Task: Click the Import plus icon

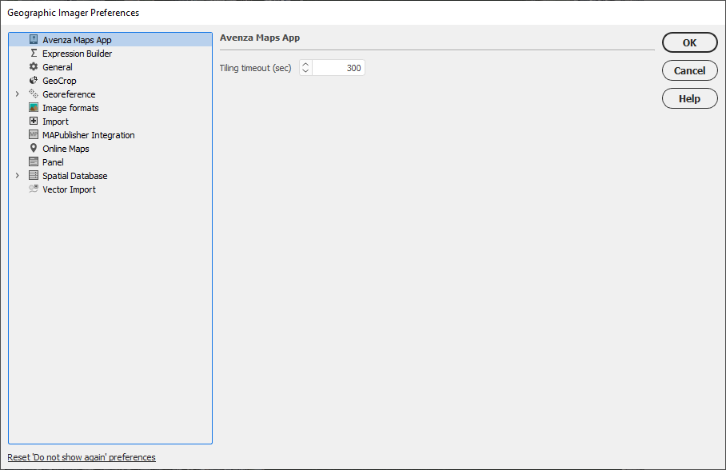Action: pos(34,121)
